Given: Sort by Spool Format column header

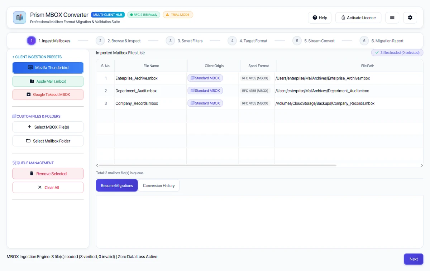Looking at the screenshot, I should [x=258, y=66].
